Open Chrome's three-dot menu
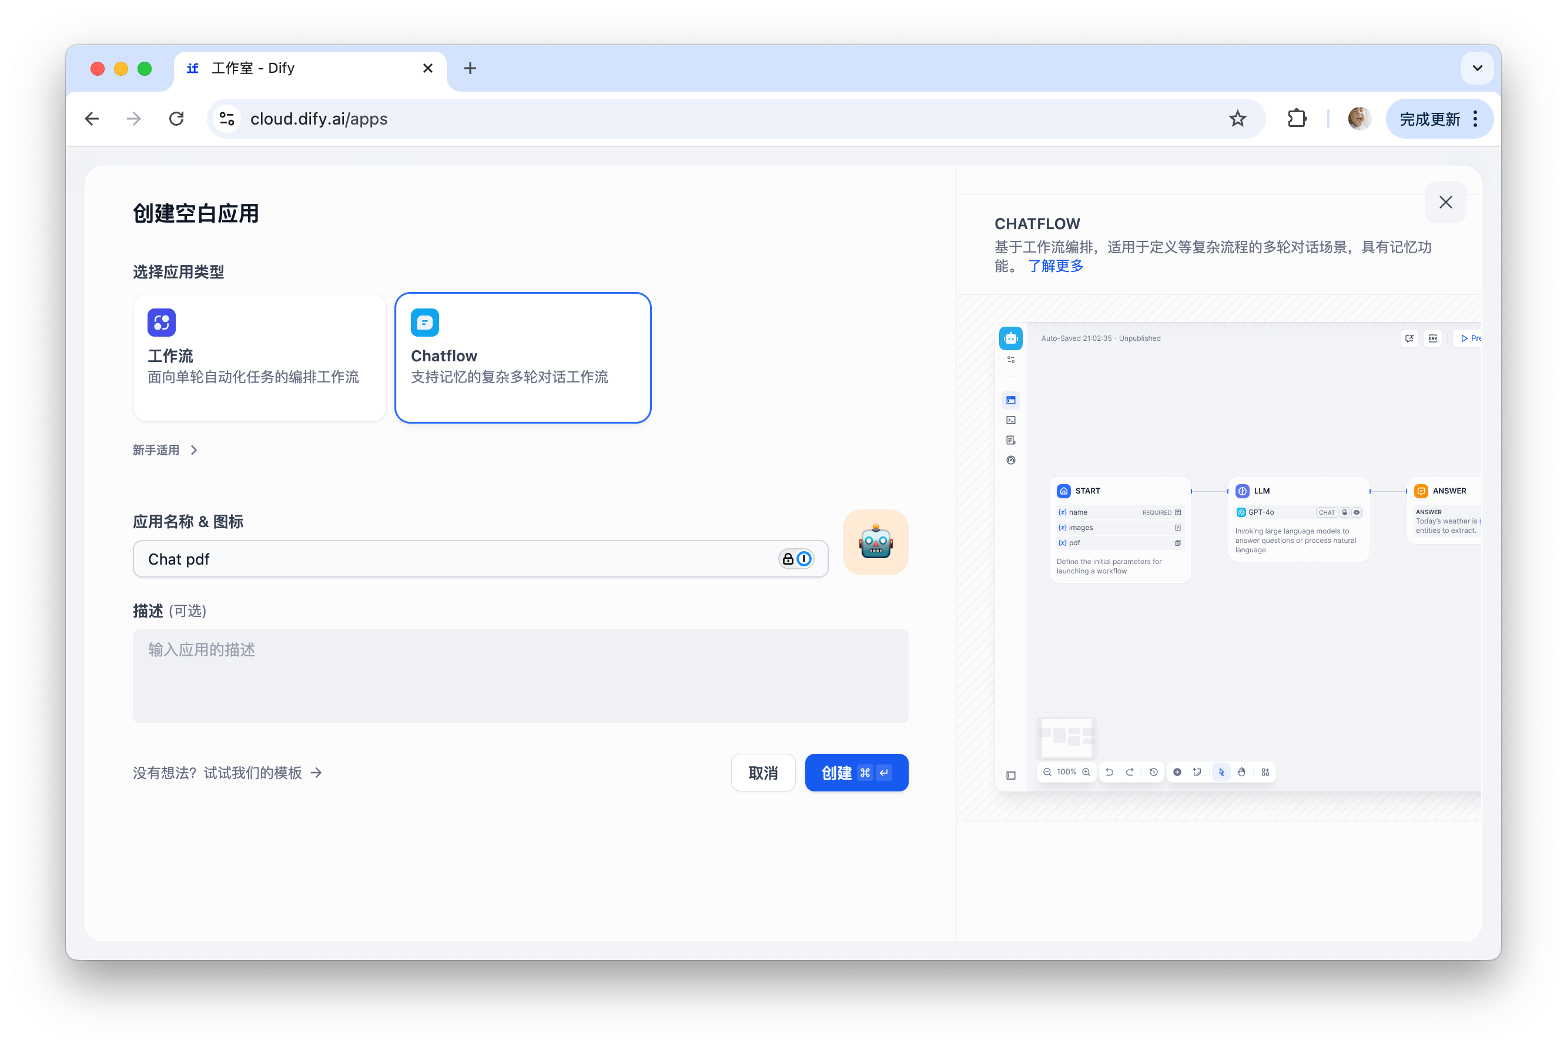Screen dimensions: 1567x1047 pos(1475,119)
